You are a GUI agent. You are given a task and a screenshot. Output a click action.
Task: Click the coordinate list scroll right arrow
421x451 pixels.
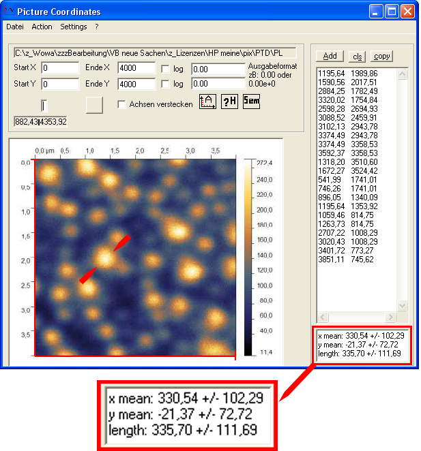390,317
